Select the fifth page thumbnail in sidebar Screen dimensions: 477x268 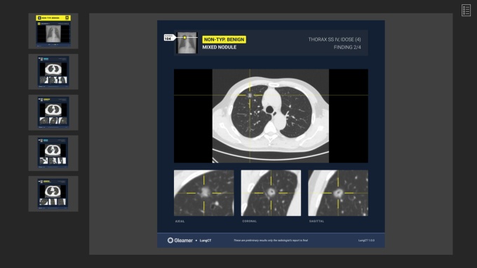tap(53, 194)
